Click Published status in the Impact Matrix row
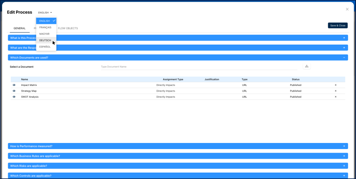The width and height of the screenshot is (356, 179). [x=295, y=85]
